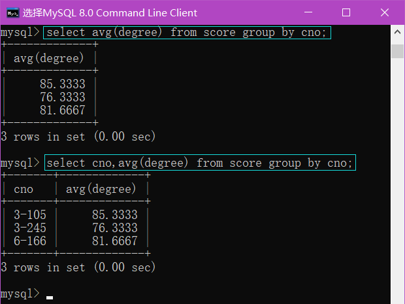
Task: Click the scrollbar up arrow
Action: coord(397,32)
